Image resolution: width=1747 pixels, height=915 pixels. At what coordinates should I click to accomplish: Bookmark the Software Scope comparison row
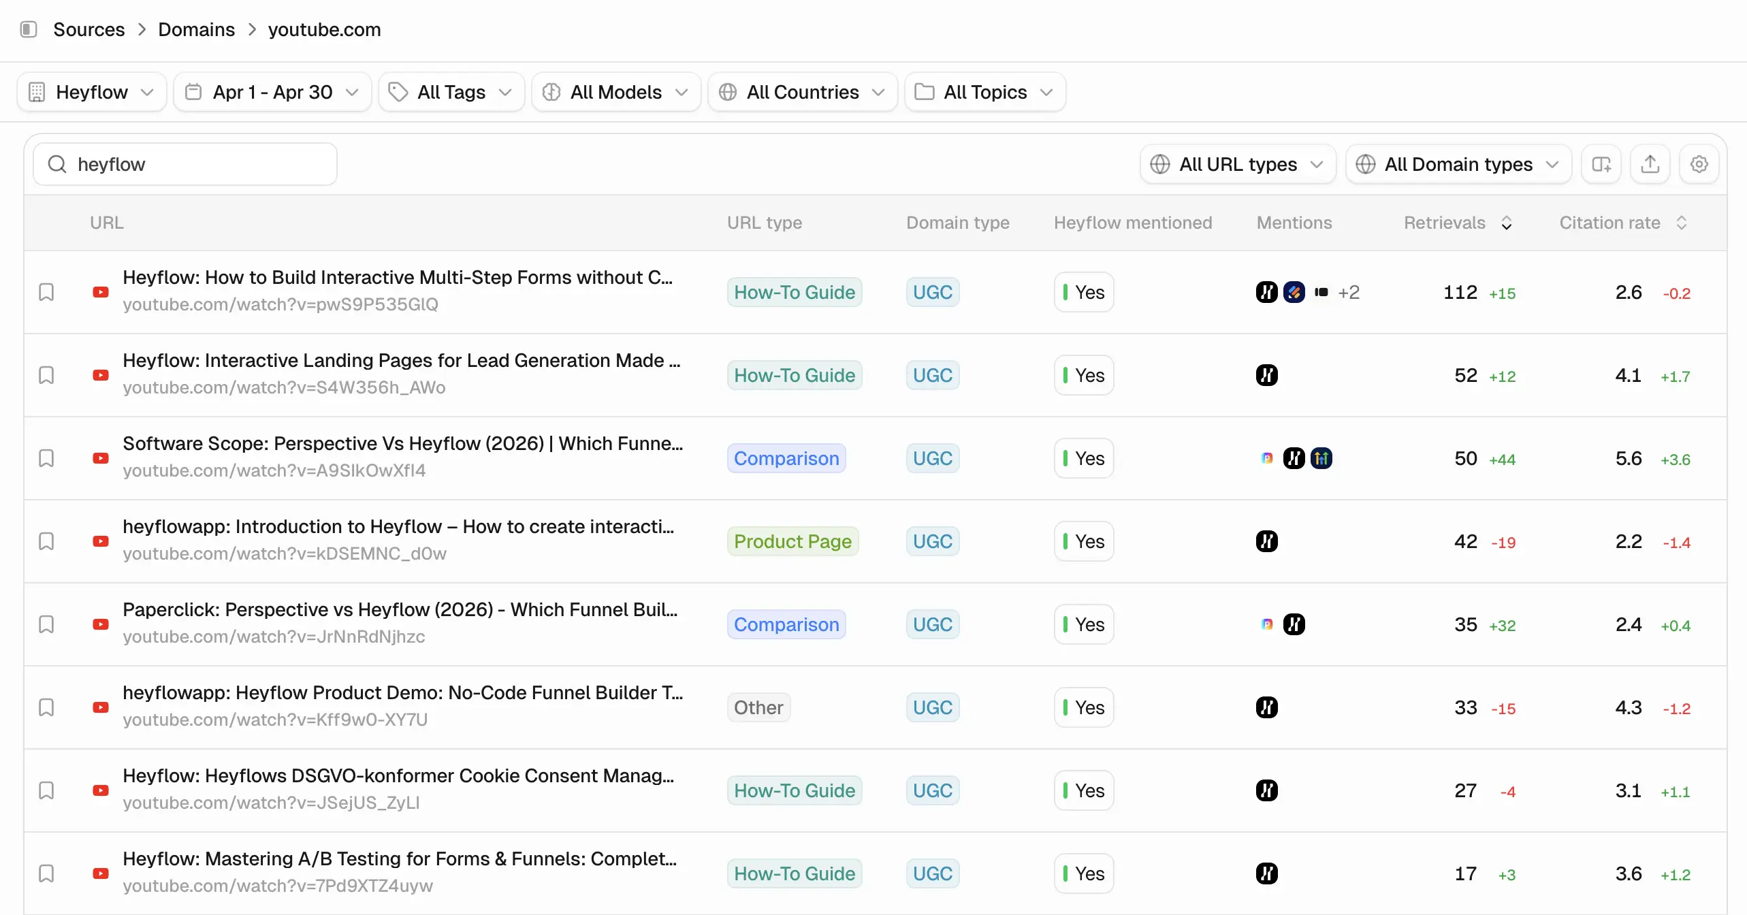click(46, 458)
